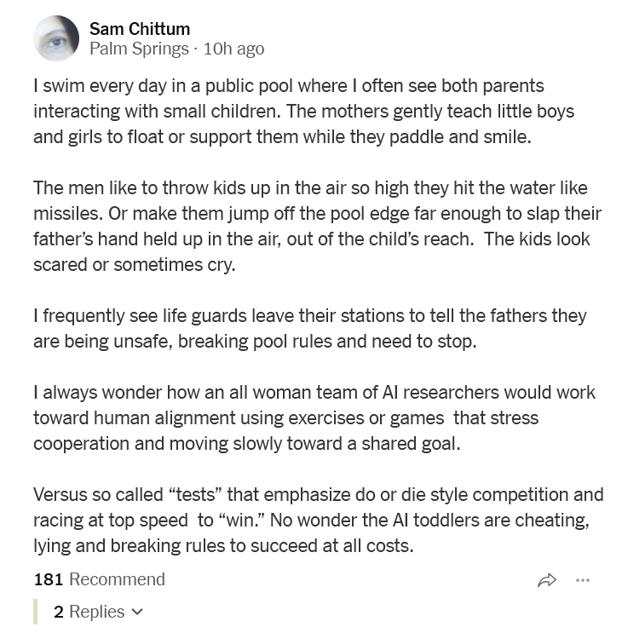Expand the 2 Replies thread
Screen dimensions: 628x633
point(98,611)
